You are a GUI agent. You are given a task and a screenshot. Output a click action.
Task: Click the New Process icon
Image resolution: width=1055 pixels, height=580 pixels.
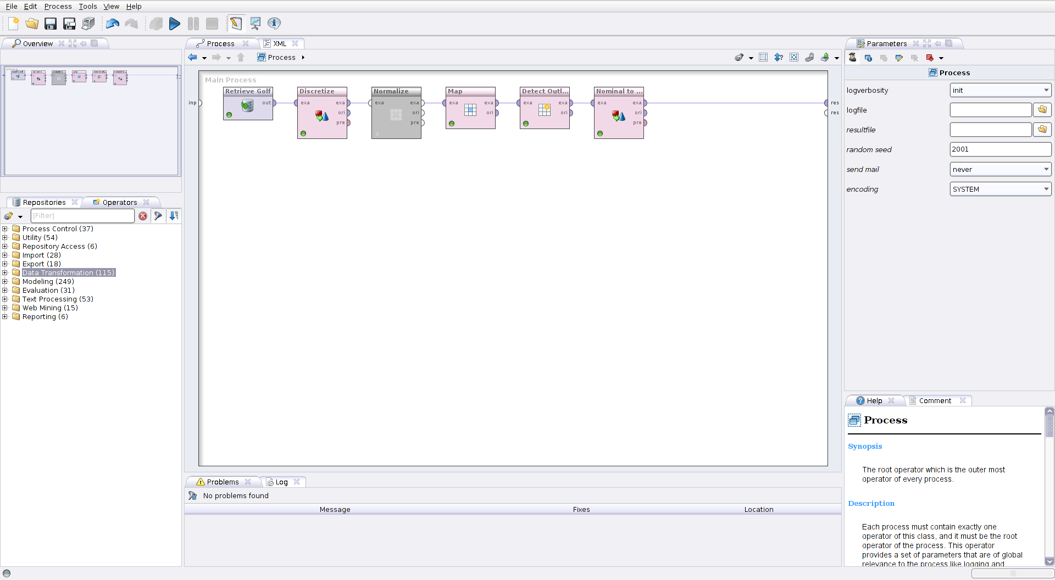click(x=14, y=24)
